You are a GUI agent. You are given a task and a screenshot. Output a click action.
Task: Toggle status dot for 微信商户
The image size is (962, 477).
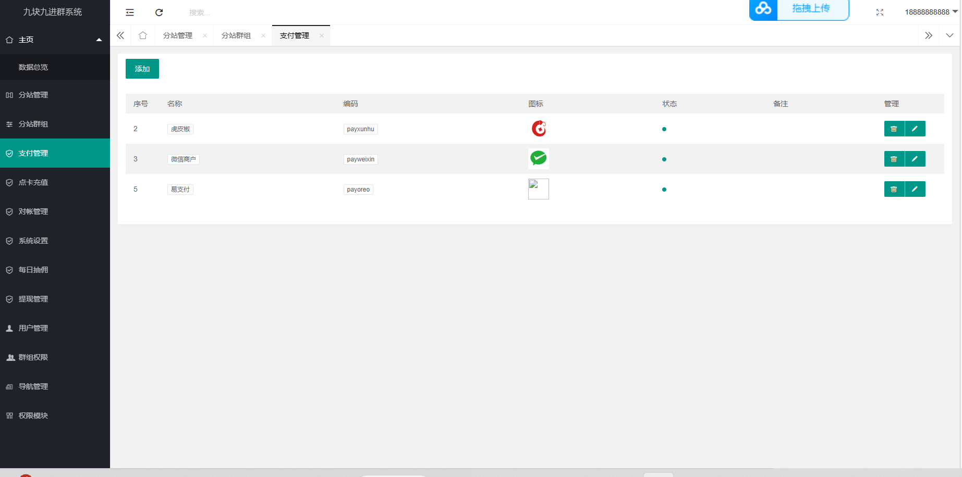[664, 159]
